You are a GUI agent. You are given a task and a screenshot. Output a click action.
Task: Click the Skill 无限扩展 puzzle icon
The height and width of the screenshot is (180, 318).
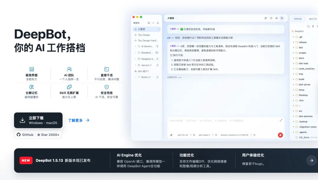[x=69, y=87]
